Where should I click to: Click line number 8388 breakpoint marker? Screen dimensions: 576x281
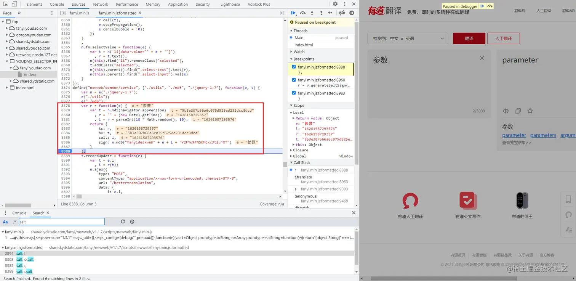[65, 151]
